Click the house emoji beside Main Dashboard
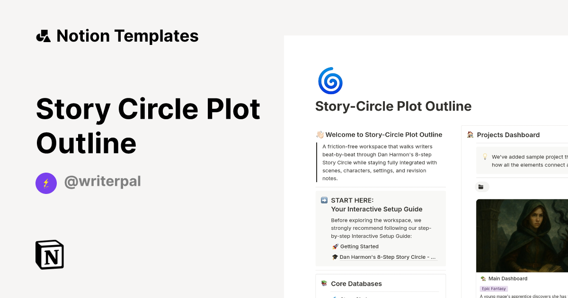The width and height of the screenshot is (568, 298). pos(483,279)
